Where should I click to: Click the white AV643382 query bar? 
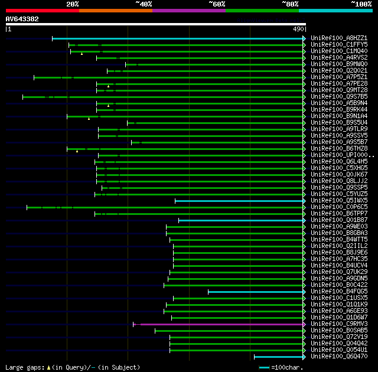pyautogui.click(x=156, y=24)
